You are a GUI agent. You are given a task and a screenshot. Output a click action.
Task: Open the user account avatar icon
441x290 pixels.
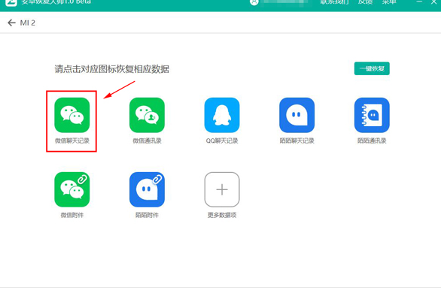click(x=254, y=2)
